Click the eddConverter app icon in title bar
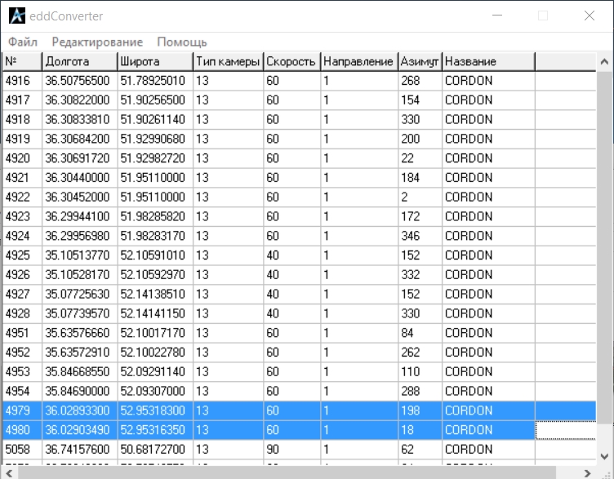Image resolution: width=614 pixels, height=479 pixels. [x=16, y=16]
